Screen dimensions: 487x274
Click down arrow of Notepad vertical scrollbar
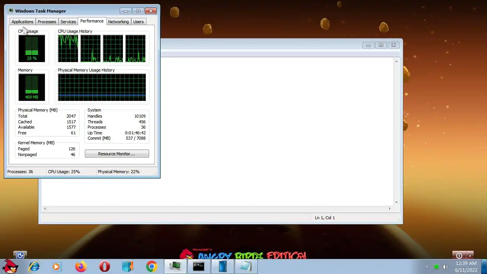click(x=396, y=202)
